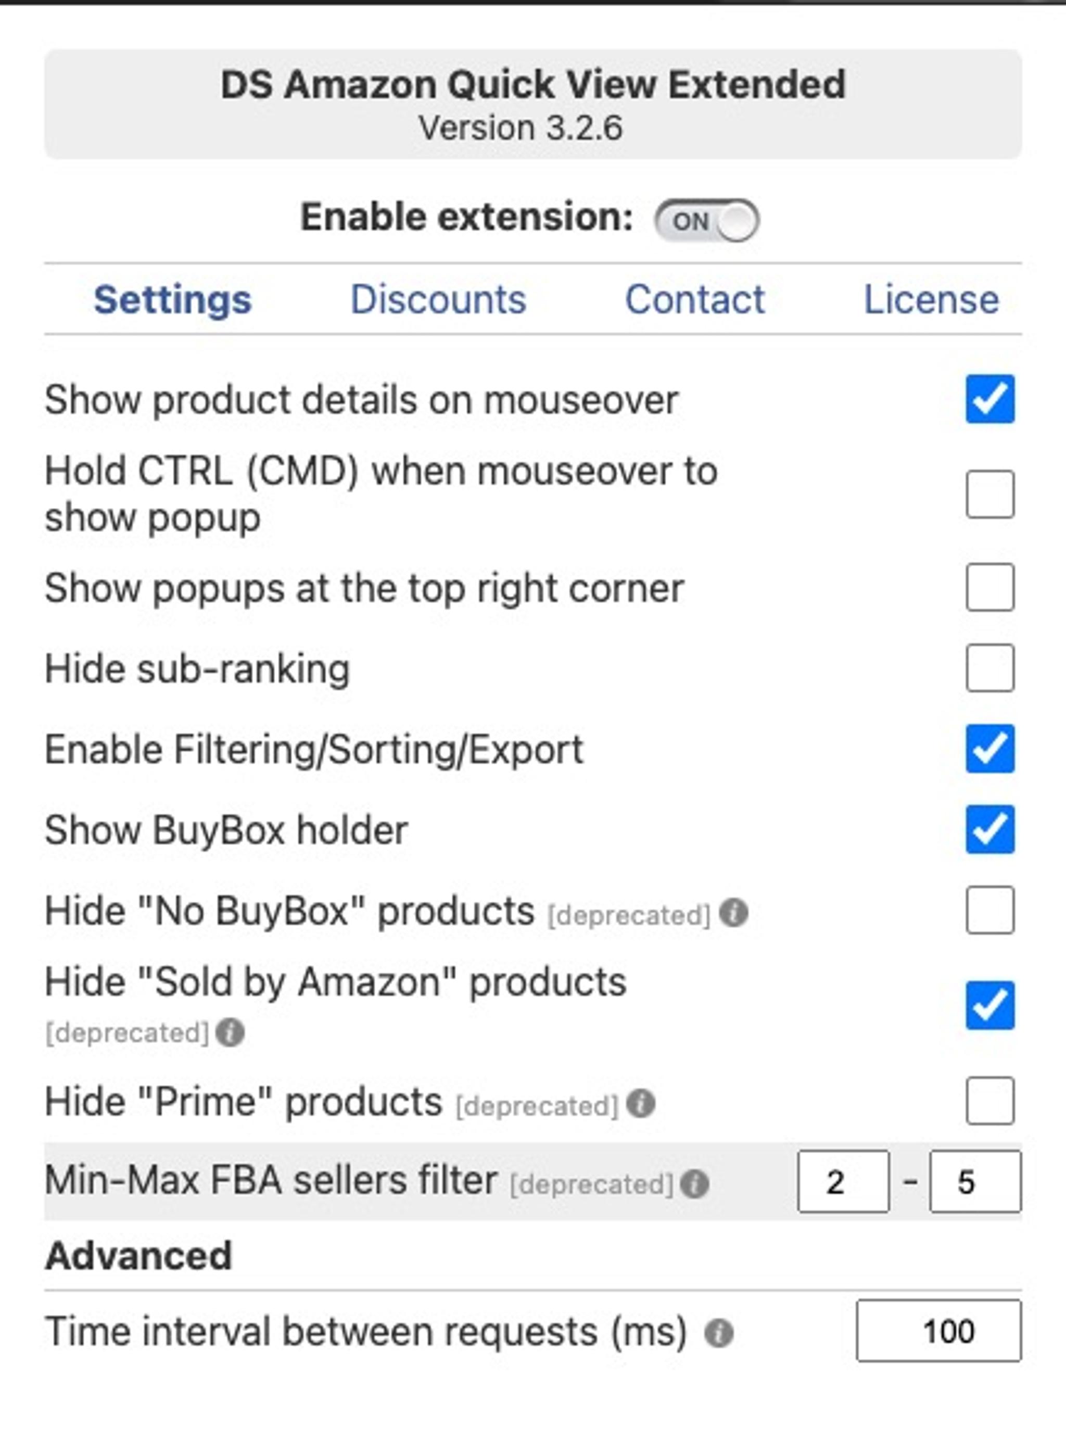Check Hide "No BuyBox" products
The height and width of the screenshot is (1438, 1066).
992,910
